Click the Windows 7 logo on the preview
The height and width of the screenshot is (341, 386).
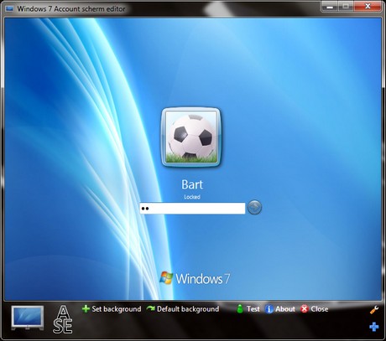pyautogui.click(x=195, y=278)
